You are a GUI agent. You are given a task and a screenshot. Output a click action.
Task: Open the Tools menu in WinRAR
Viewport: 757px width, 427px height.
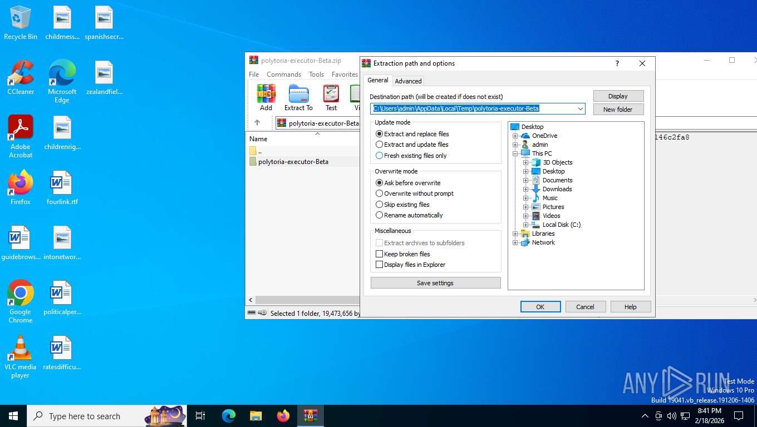[316, 75]
